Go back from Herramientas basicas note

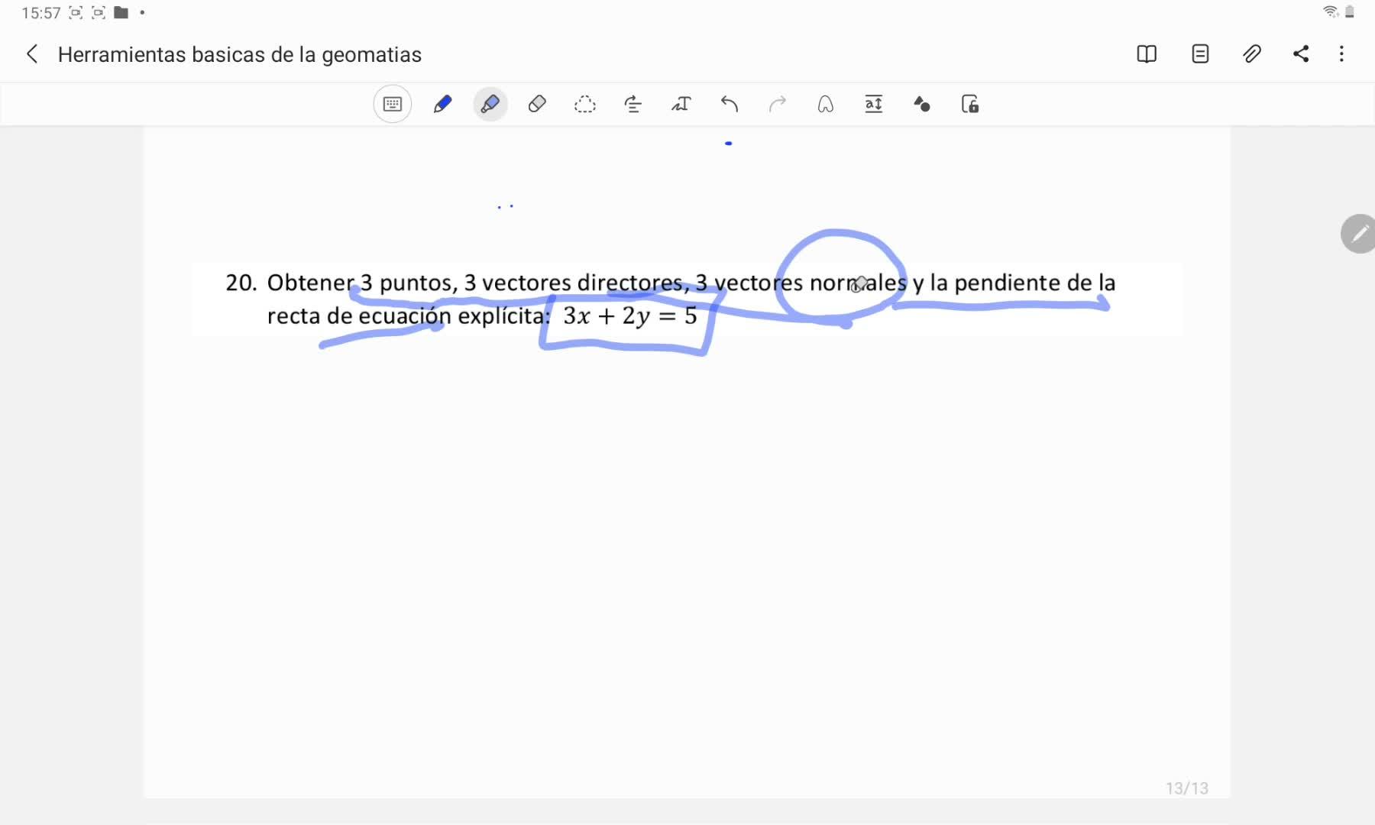(32, 54)
